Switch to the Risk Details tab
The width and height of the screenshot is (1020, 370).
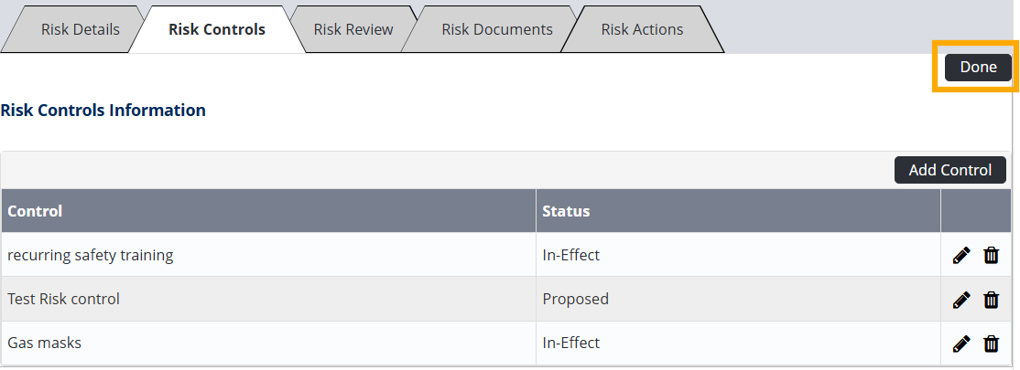pos(80,29)
